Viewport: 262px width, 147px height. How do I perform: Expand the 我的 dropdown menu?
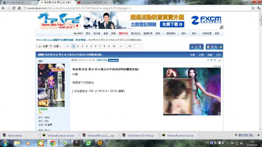[159, 34]
